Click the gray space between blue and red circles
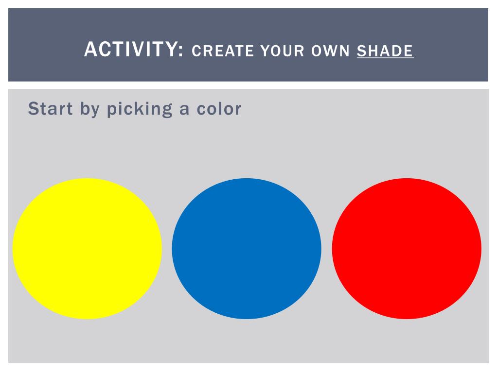Screen dimensions: 498x373 pyautogui.click(x=326, y=248)
